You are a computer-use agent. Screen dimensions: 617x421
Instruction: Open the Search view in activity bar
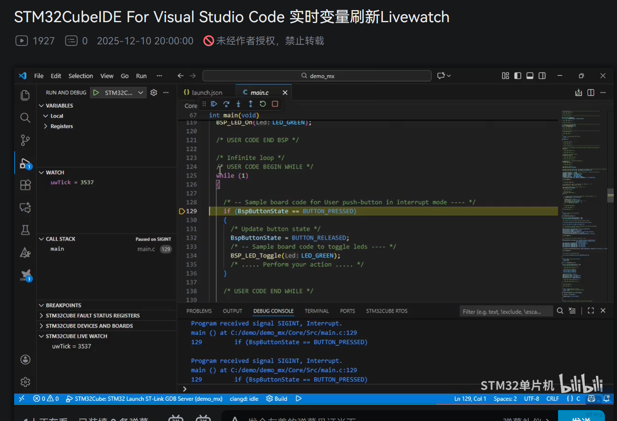pos(25,118)
